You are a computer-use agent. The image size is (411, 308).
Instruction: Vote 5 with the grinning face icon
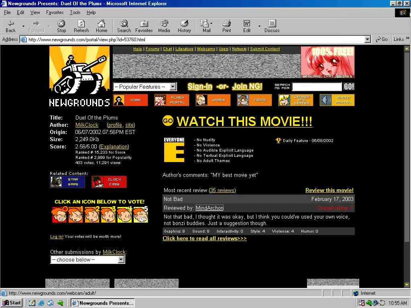(141, 215)
